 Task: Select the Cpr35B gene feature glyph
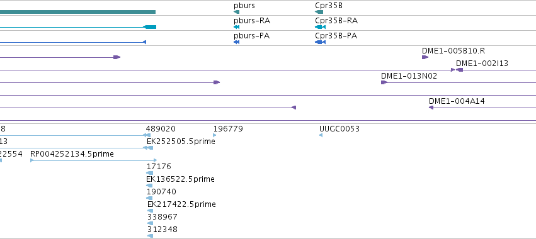point(319,12)
